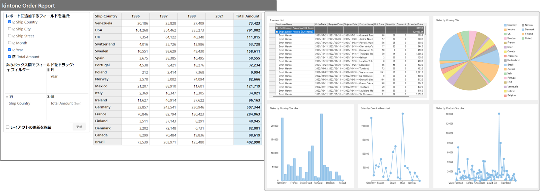Click the 2021 pivot column header
Viewport: 540px width, 191px height.
(x=219, y=16)
